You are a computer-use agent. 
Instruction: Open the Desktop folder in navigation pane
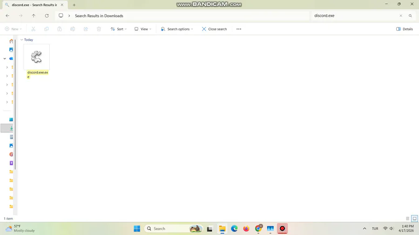11,119
